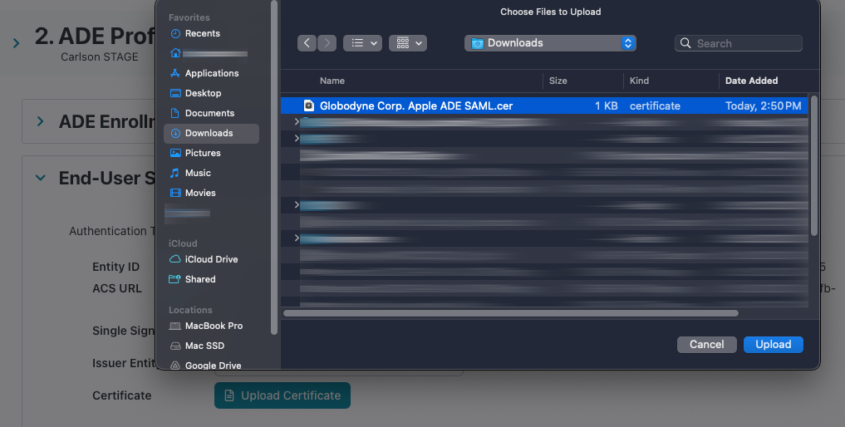Open the list view options dropdown
Image resolution: width=845 pixels, height=427 pixels.
click(363, 43)
